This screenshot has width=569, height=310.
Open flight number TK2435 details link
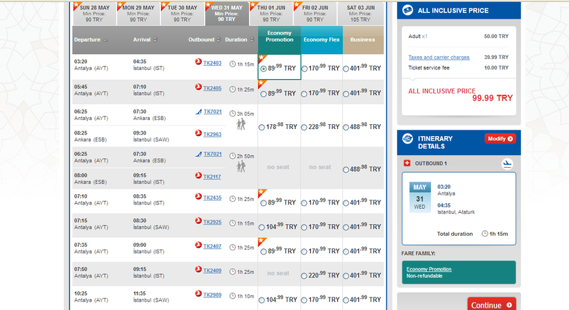212,198
